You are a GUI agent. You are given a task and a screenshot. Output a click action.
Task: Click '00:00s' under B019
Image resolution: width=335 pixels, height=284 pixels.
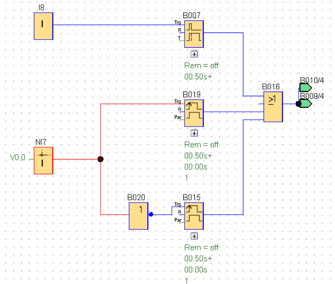pyautogui.click(x=196, y=167)
